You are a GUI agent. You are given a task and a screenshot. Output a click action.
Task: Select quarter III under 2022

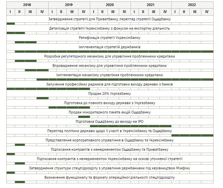(195, 12)
